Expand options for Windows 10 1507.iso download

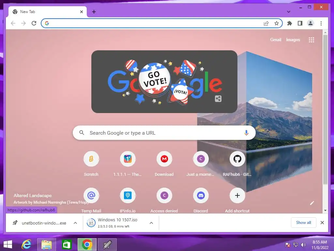151,223
